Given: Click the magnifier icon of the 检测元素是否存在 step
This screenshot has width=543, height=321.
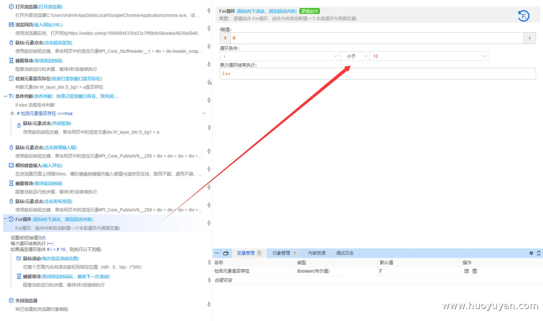Looking at the screenshot, I should click(11, 79).
